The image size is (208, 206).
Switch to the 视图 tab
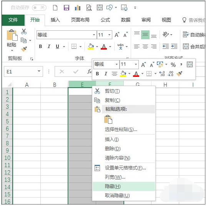[166, 20]
